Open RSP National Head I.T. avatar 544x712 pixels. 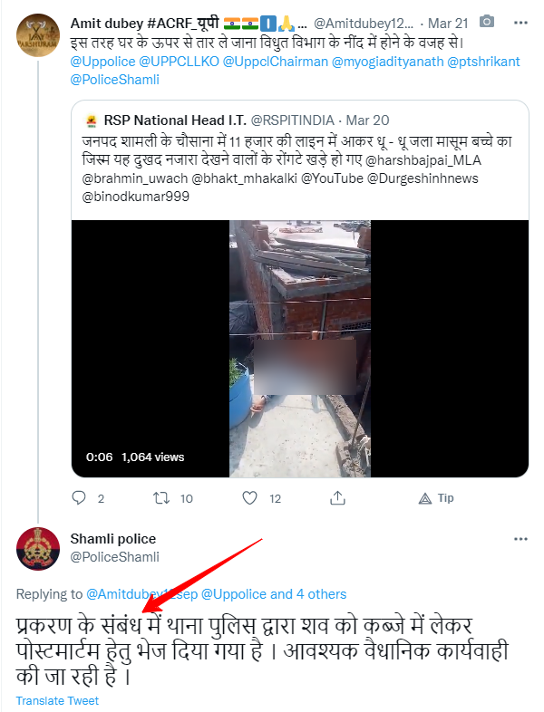point(91,119)
